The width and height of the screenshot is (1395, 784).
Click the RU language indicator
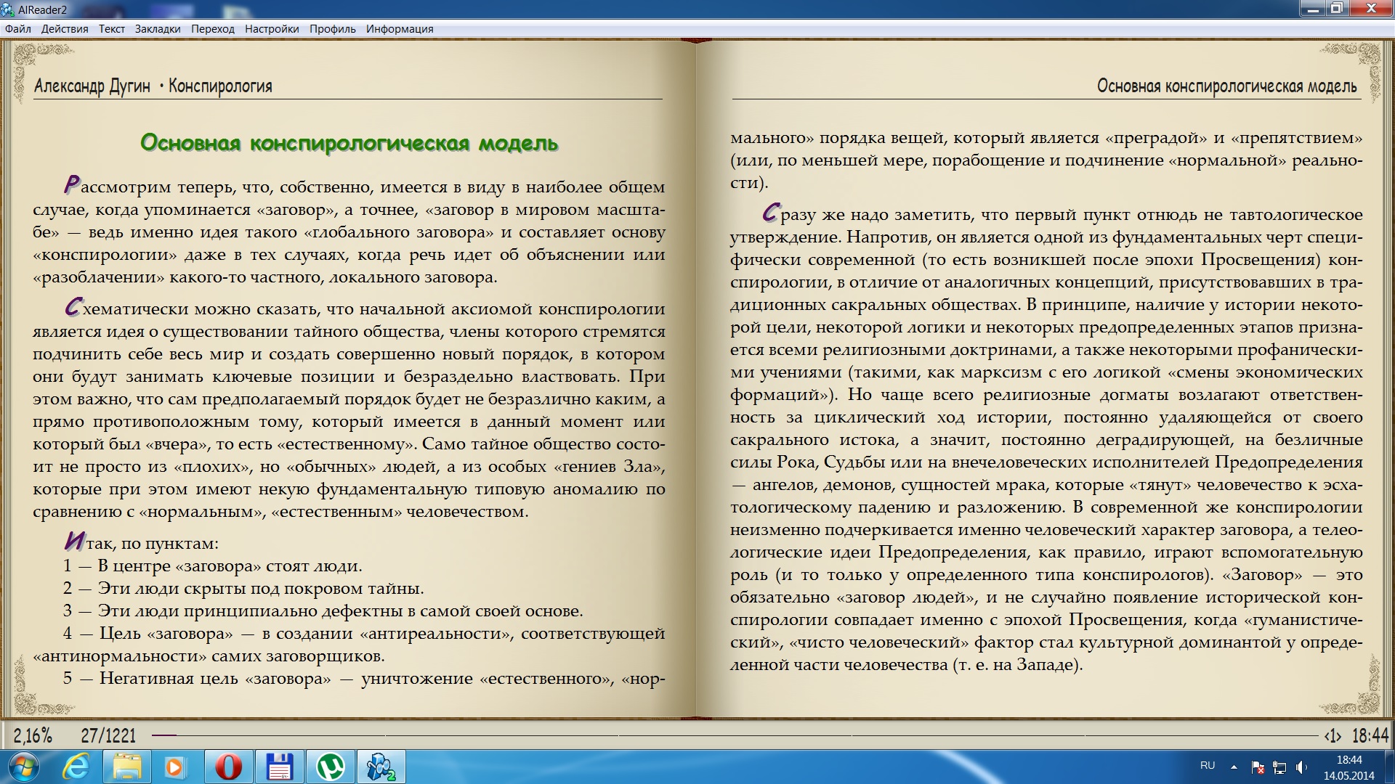pyautogui.click(x=1208, y=765)
